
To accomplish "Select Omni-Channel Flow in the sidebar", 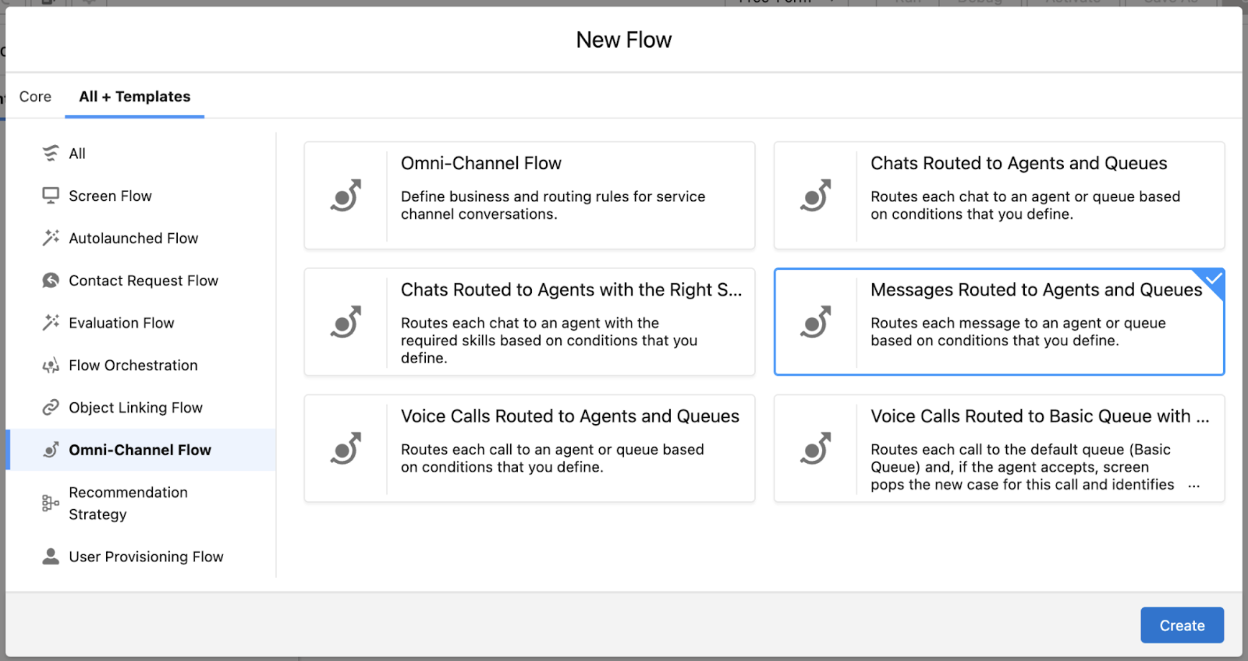I will [x=141, y=449].
